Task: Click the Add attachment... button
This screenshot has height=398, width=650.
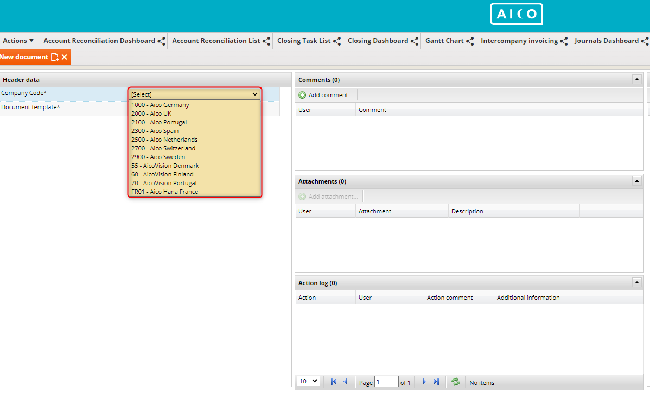Action: [329, 197]
